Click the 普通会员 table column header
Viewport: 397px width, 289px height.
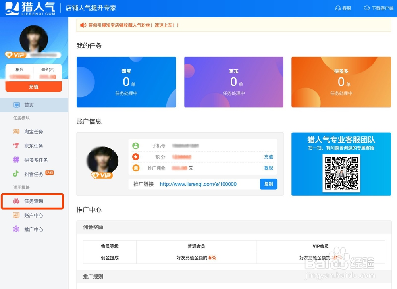coord(196,246)
